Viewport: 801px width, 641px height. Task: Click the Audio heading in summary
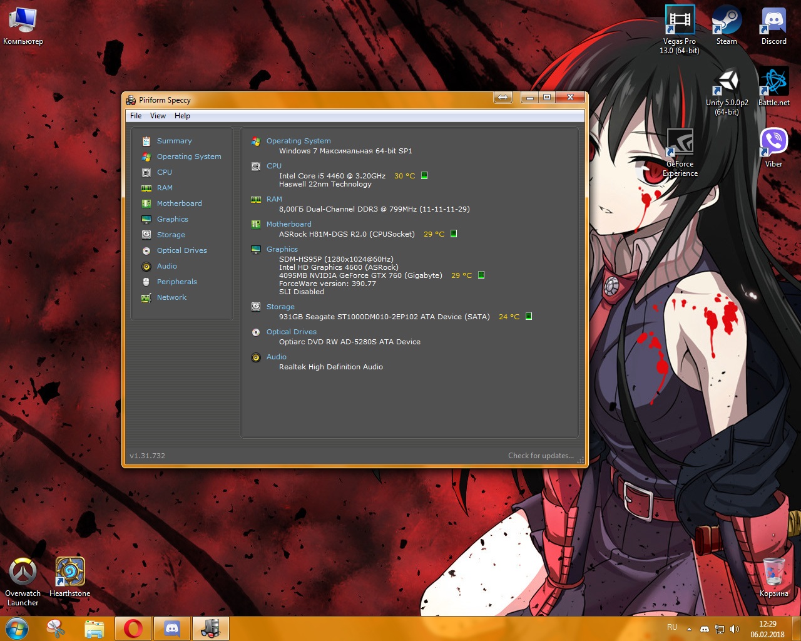tap(276, 357)
